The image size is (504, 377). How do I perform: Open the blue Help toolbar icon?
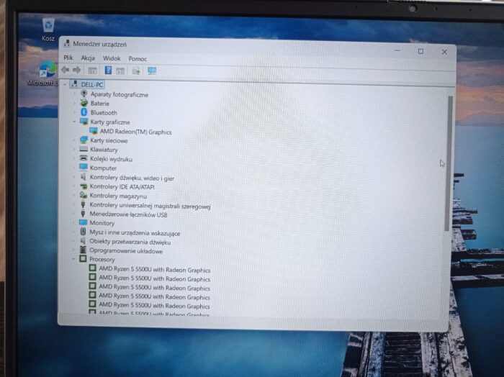click(108, 70)
